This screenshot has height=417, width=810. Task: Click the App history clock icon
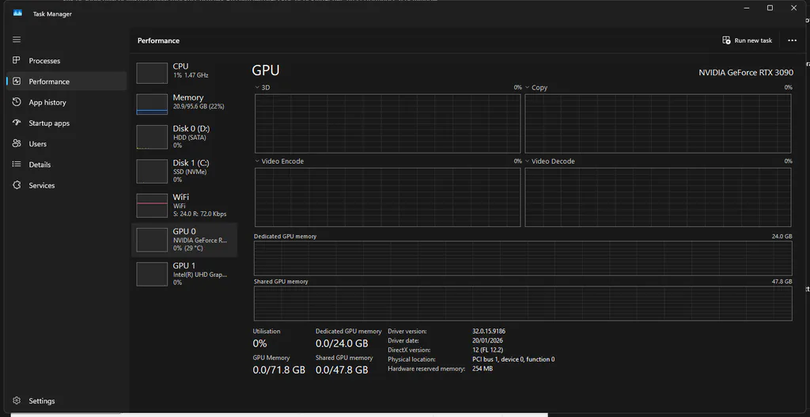click(x=17, y=102)
